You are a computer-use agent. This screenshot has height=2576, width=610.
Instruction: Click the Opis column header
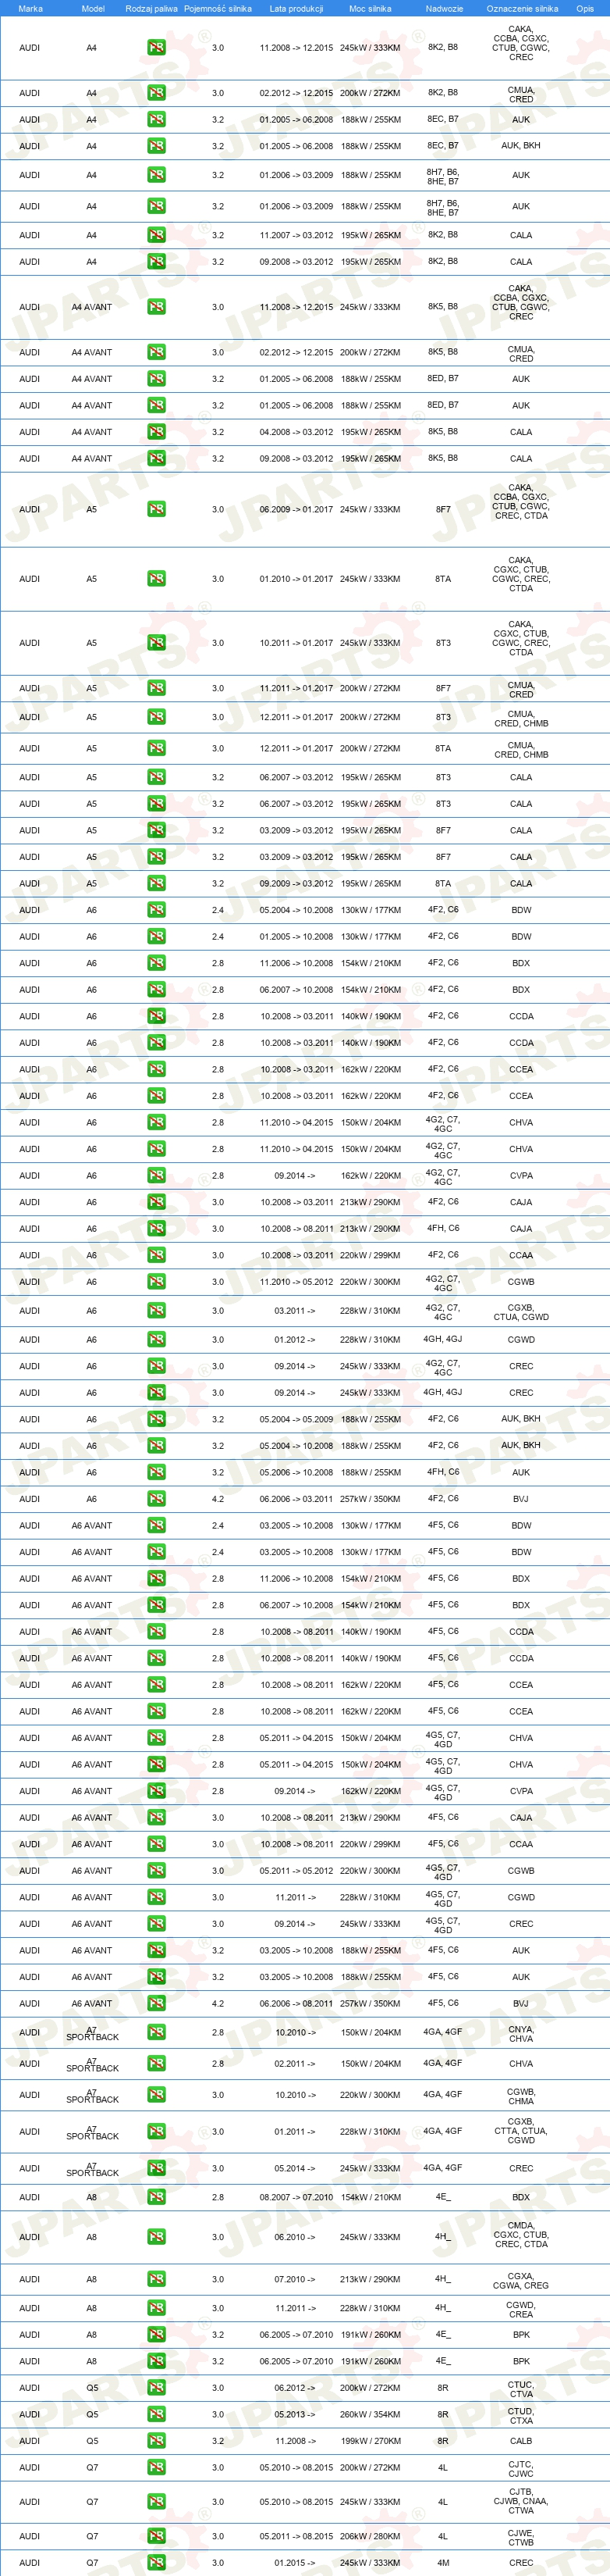tap(585, 8)
